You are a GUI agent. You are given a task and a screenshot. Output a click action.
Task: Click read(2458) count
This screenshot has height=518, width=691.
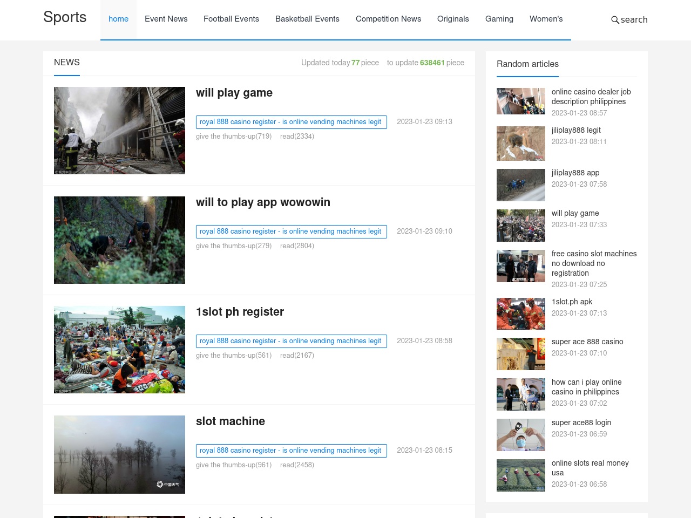pos(297,465)
